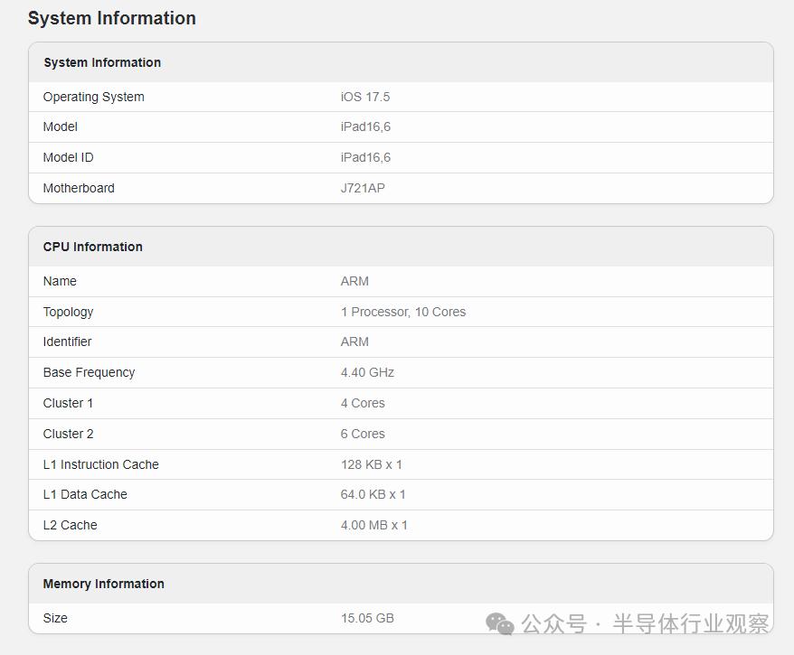The image size is (794, 655).
Task: Click the Model ID row label
Action: (x=69, y=157)
